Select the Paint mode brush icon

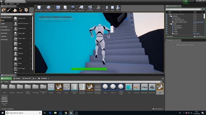click(9, 10)
